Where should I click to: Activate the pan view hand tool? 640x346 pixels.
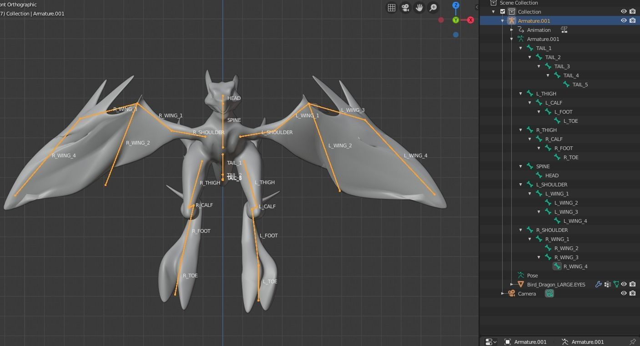[x=419, y=8]
